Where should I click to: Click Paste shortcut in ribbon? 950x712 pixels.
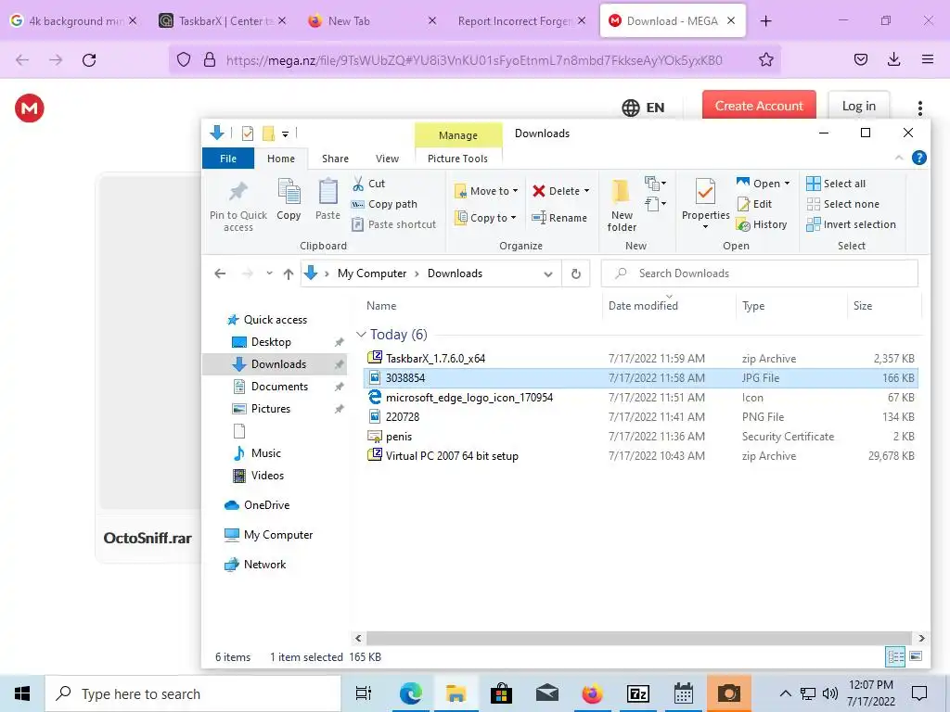393,224
